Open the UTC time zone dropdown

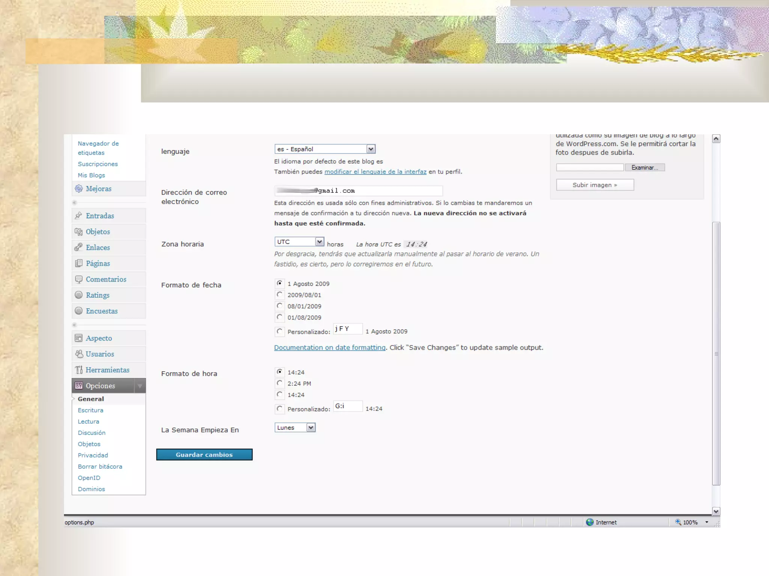(319, 242)
